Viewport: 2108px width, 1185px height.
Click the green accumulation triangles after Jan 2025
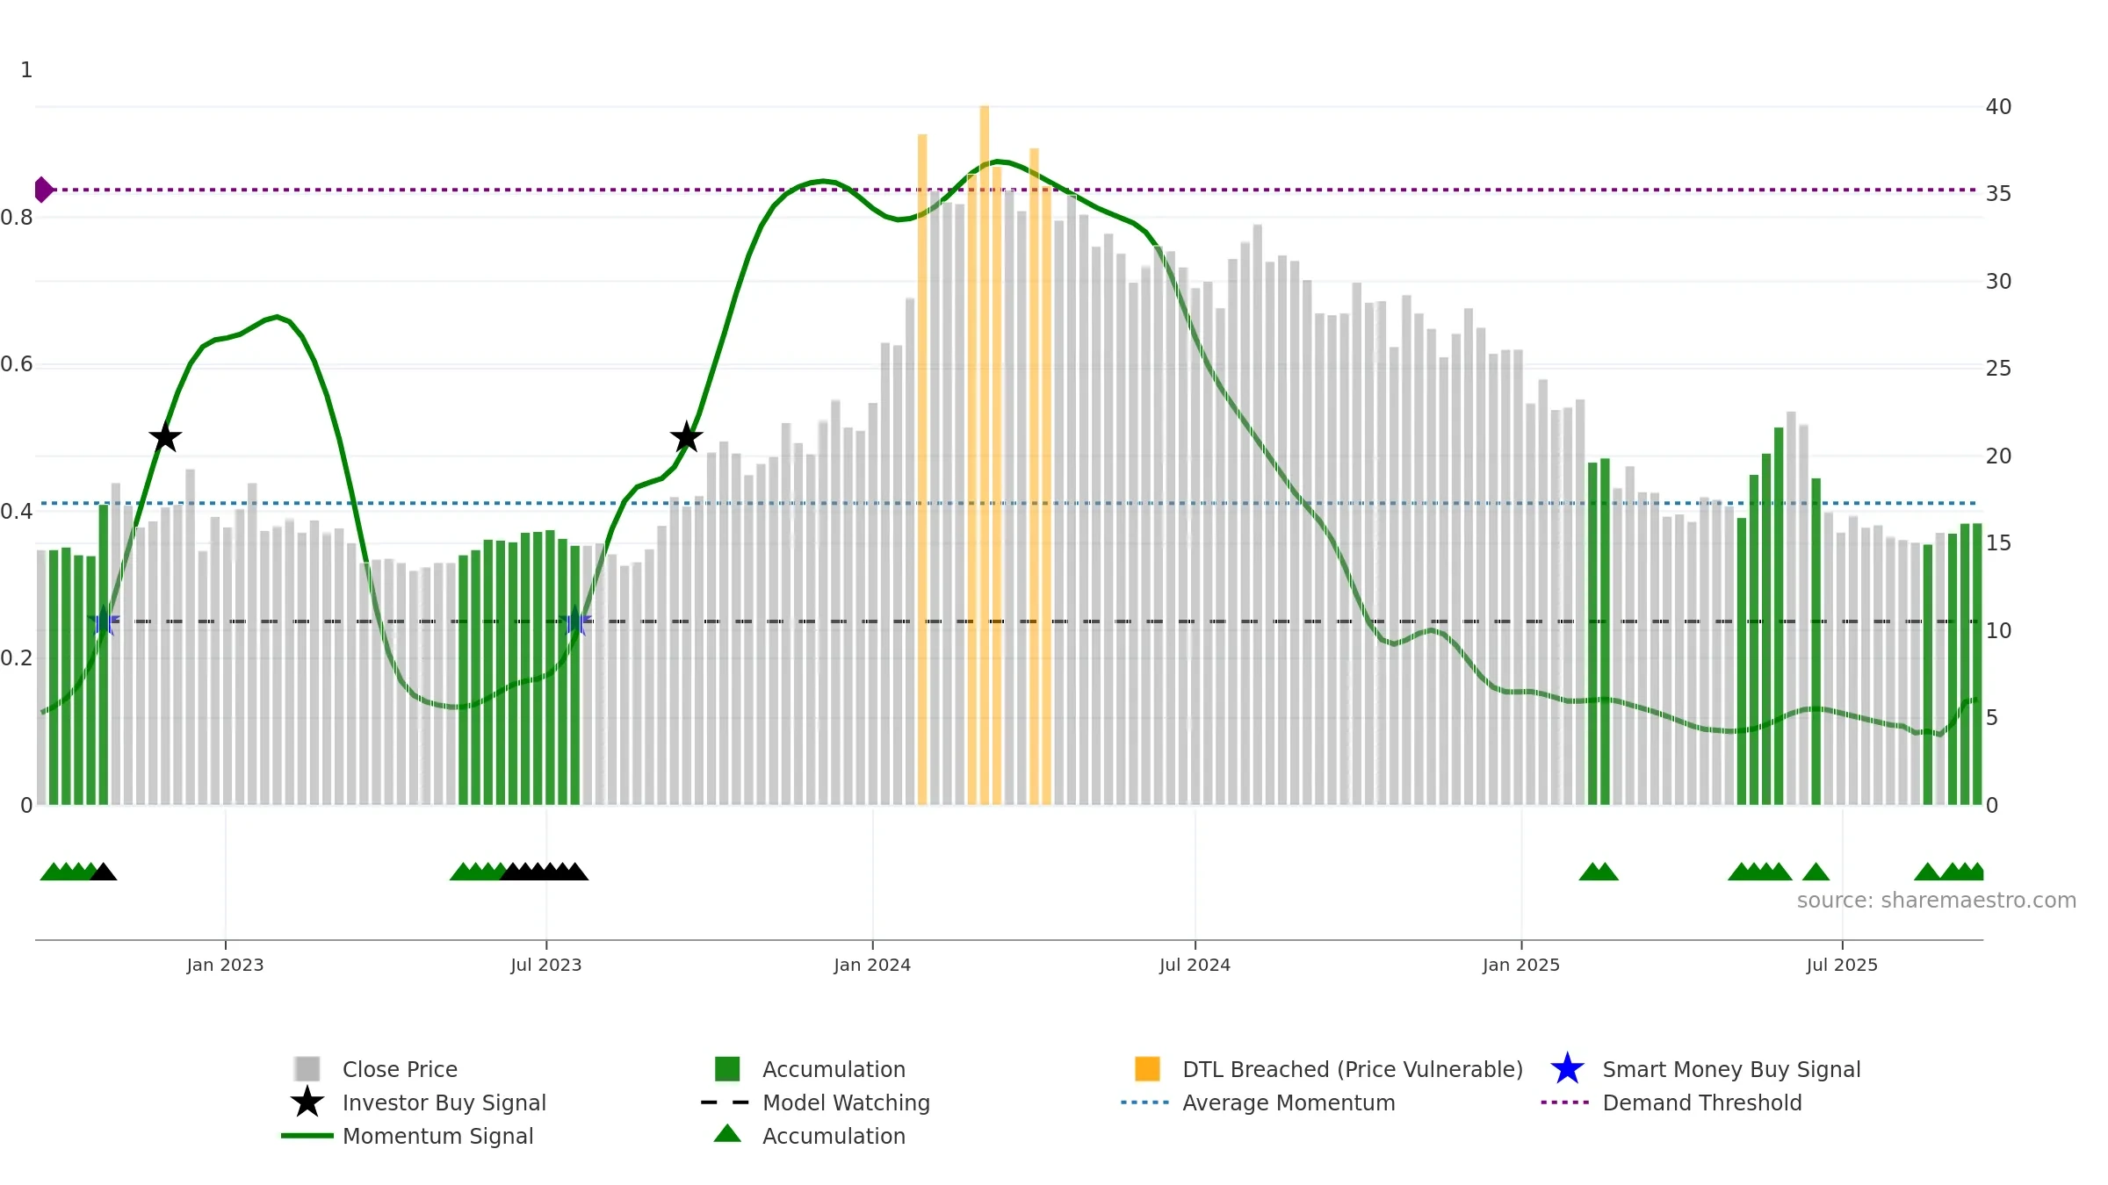[1599, 872]
